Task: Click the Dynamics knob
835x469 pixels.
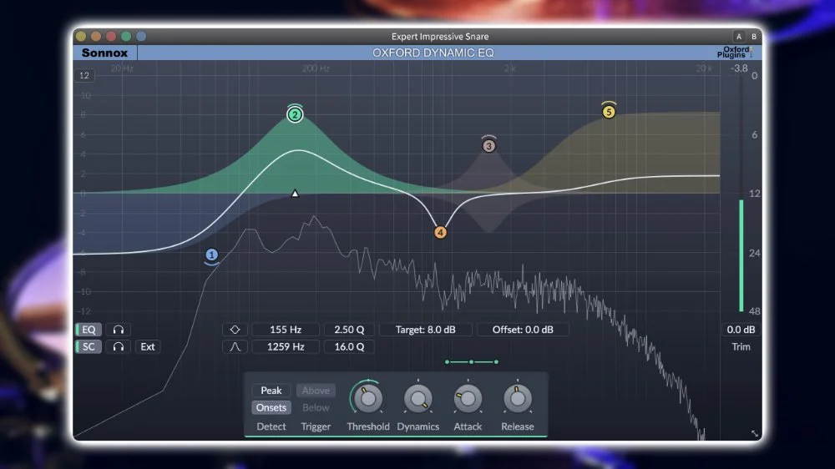Action: tap(418, 398)
